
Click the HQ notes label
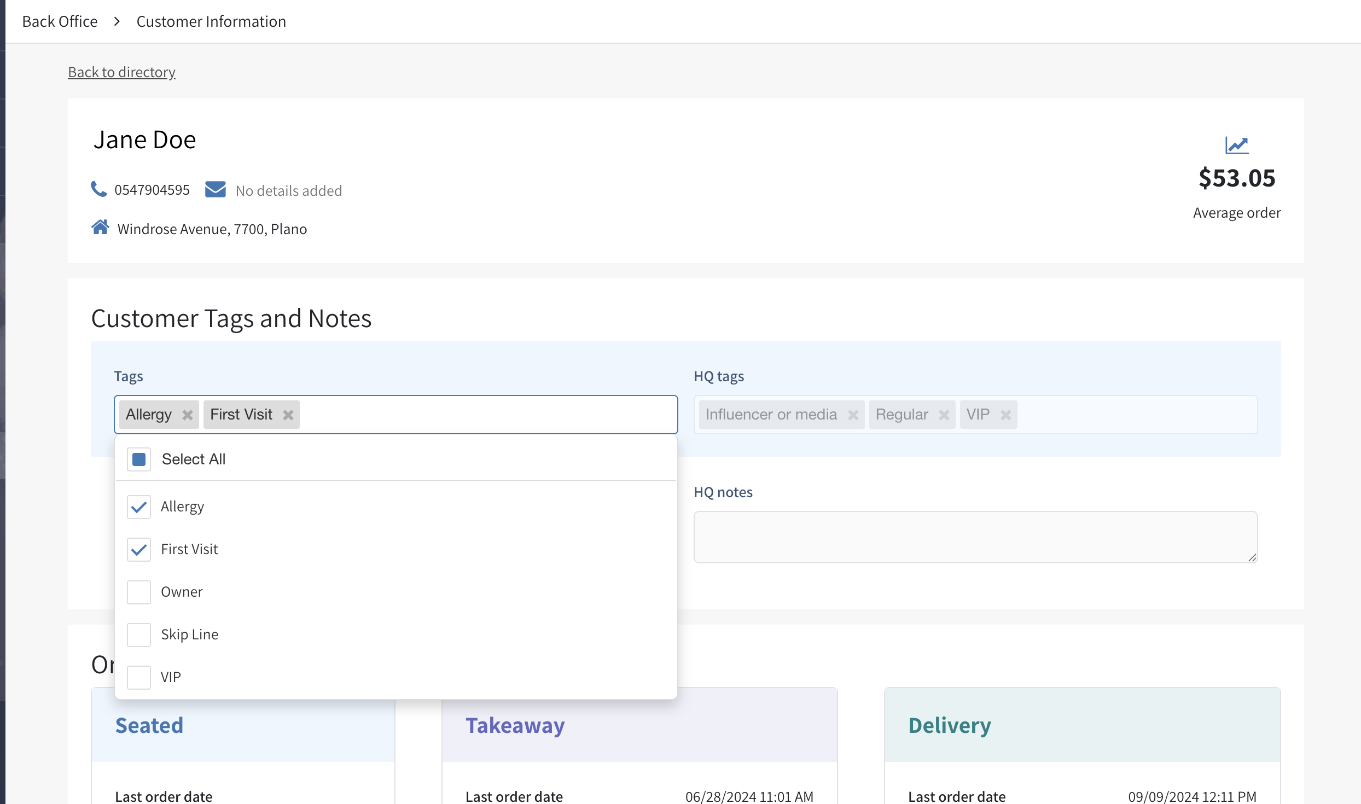coord(723,492)
